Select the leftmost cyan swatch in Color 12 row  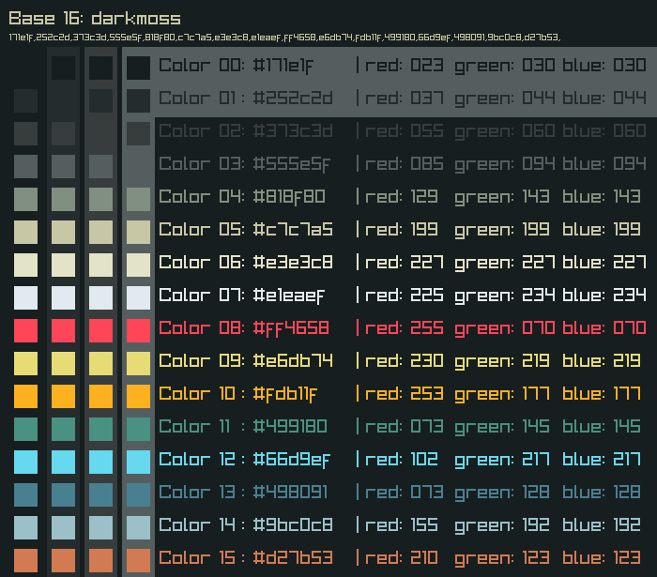click(x=26, y=462)
